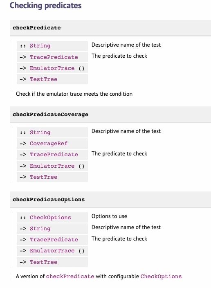This screenshot has width=211, height=288.
Task: Open the String type under checkPredicate
Action: point(40,46)
